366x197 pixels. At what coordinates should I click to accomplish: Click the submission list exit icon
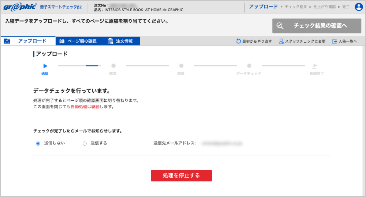tap(335, 41)
